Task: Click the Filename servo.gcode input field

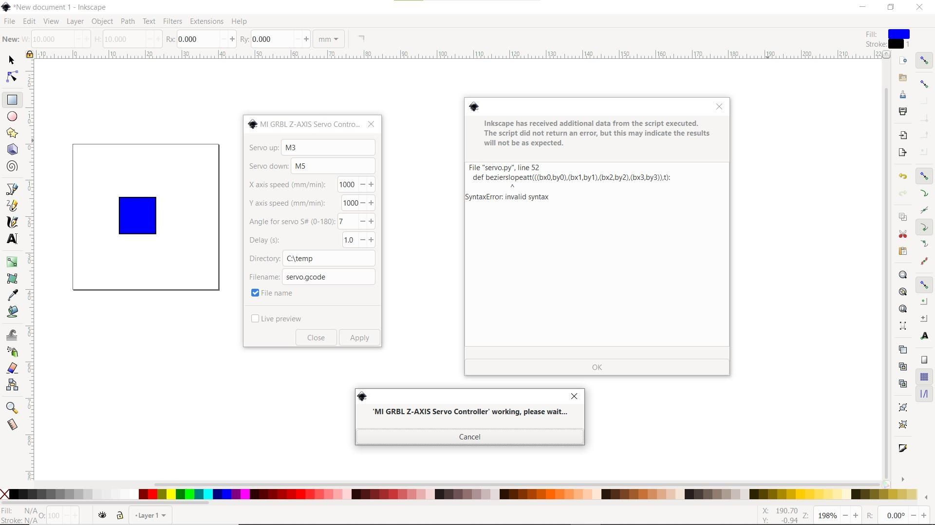Action: tap(329, 277)
